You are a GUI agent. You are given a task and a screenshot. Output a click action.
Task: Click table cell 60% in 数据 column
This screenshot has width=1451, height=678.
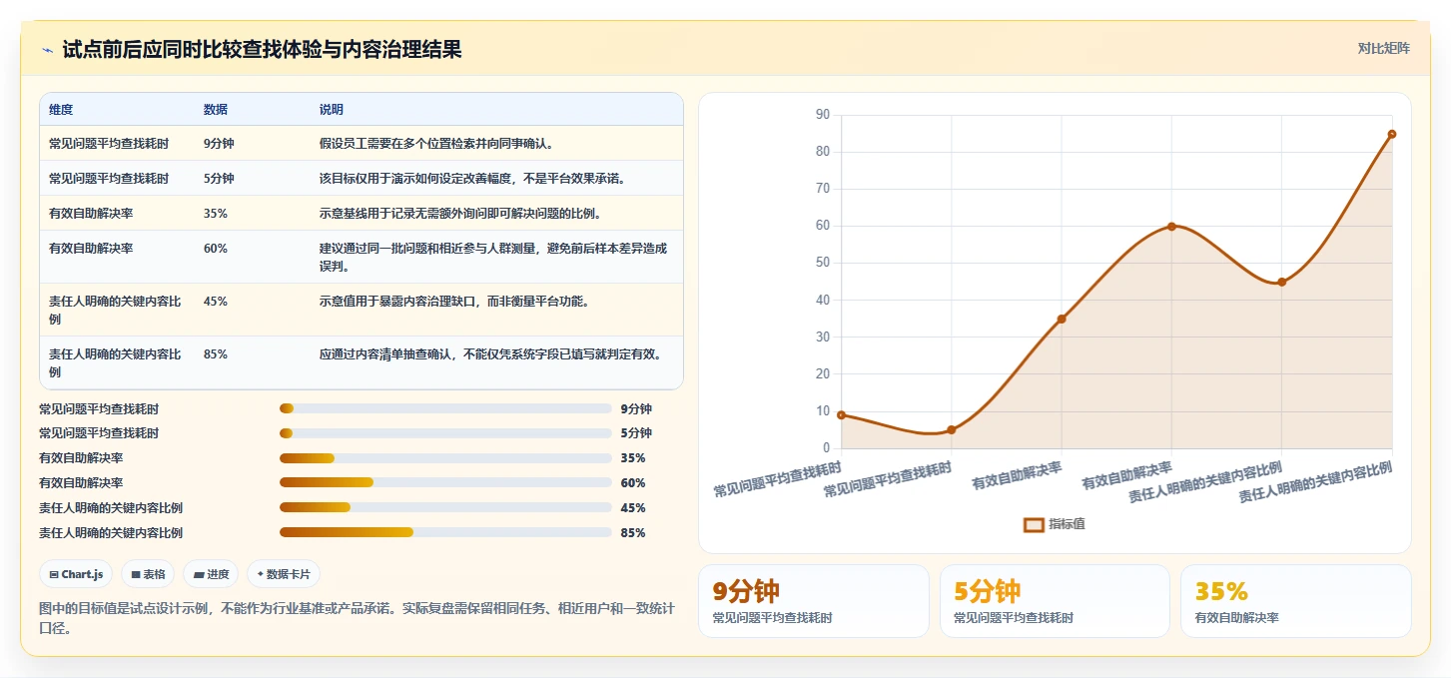216,249
